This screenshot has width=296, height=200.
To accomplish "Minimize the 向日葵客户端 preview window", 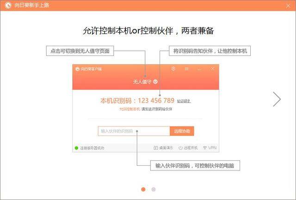I will 199,69.
